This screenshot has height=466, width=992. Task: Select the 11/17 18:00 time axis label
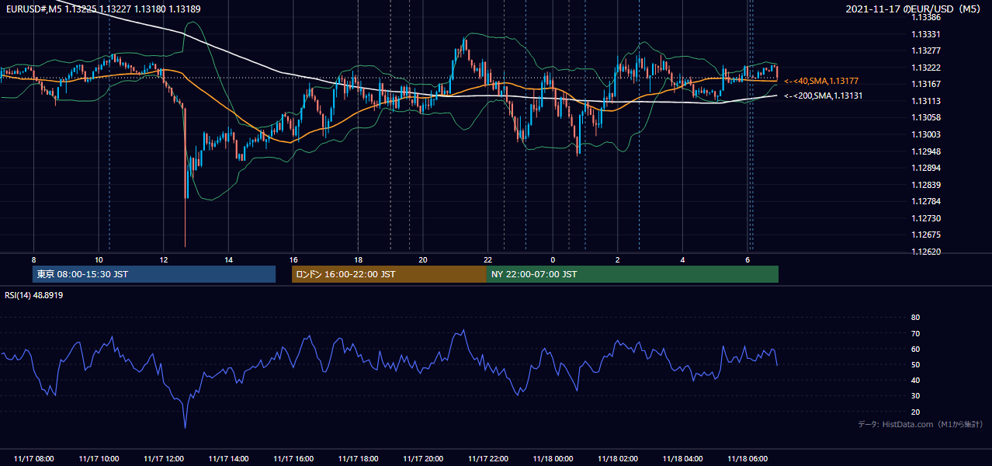click(358, 459)
